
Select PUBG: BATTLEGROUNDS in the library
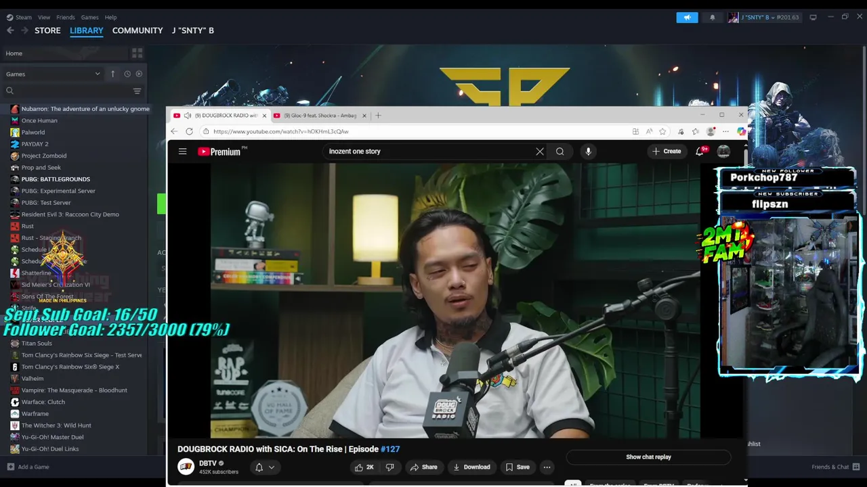point(56,179)
